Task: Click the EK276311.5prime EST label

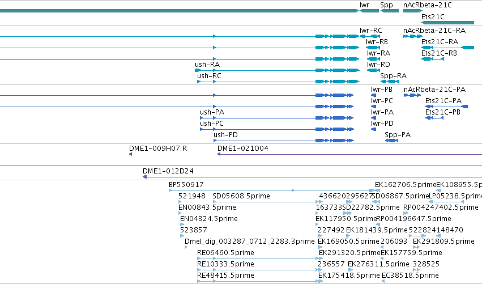Action: 378,264
